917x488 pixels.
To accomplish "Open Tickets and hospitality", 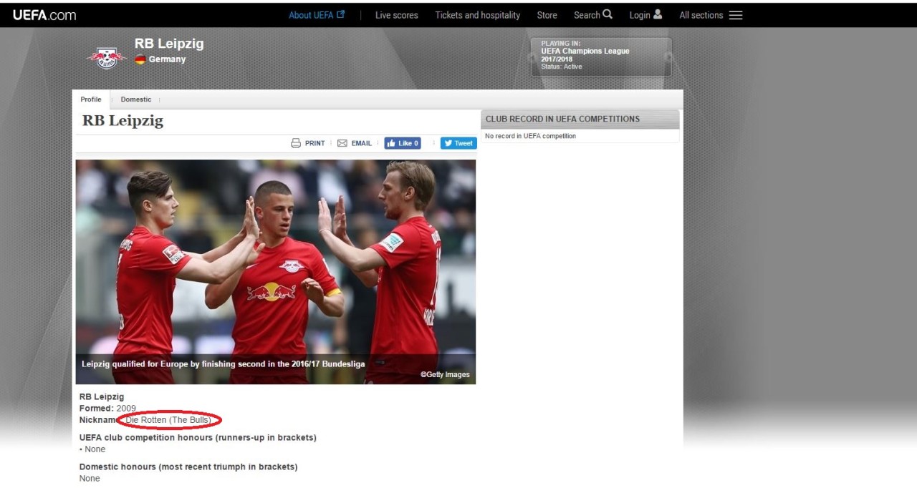I will pyautogui.click(x=478, y=15).
